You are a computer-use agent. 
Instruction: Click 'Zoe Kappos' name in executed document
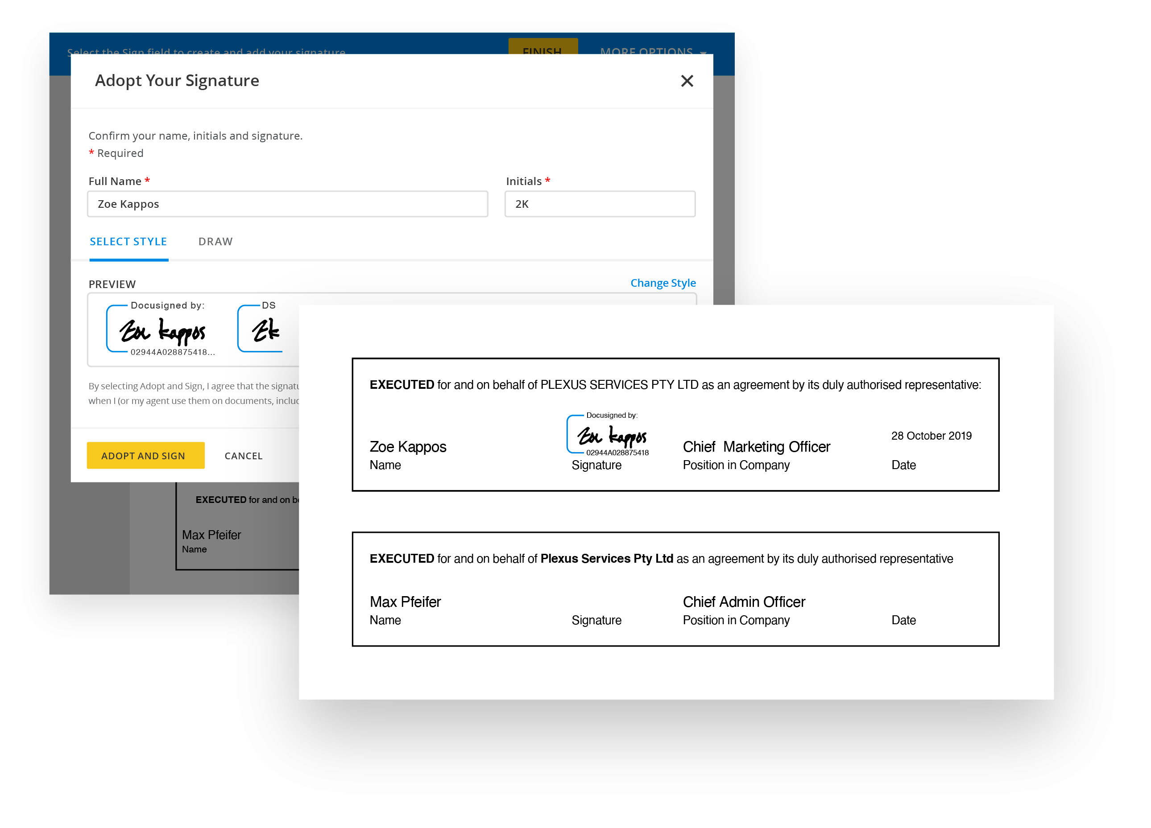tap(408, 446)
